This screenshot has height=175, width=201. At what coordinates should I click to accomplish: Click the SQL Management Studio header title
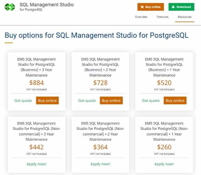[x=47, y=5]
